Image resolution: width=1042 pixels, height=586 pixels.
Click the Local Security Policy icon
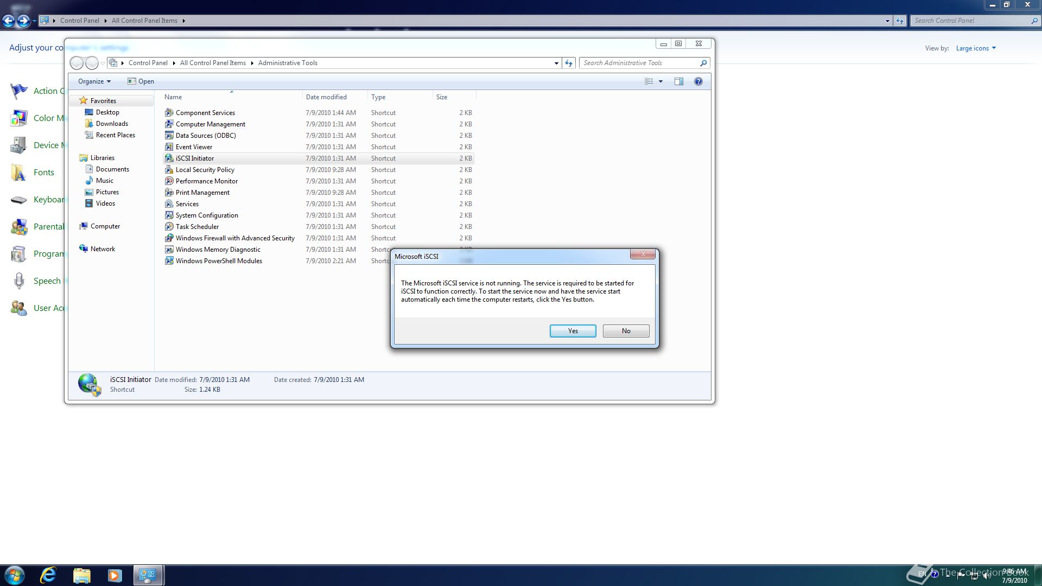169,170
